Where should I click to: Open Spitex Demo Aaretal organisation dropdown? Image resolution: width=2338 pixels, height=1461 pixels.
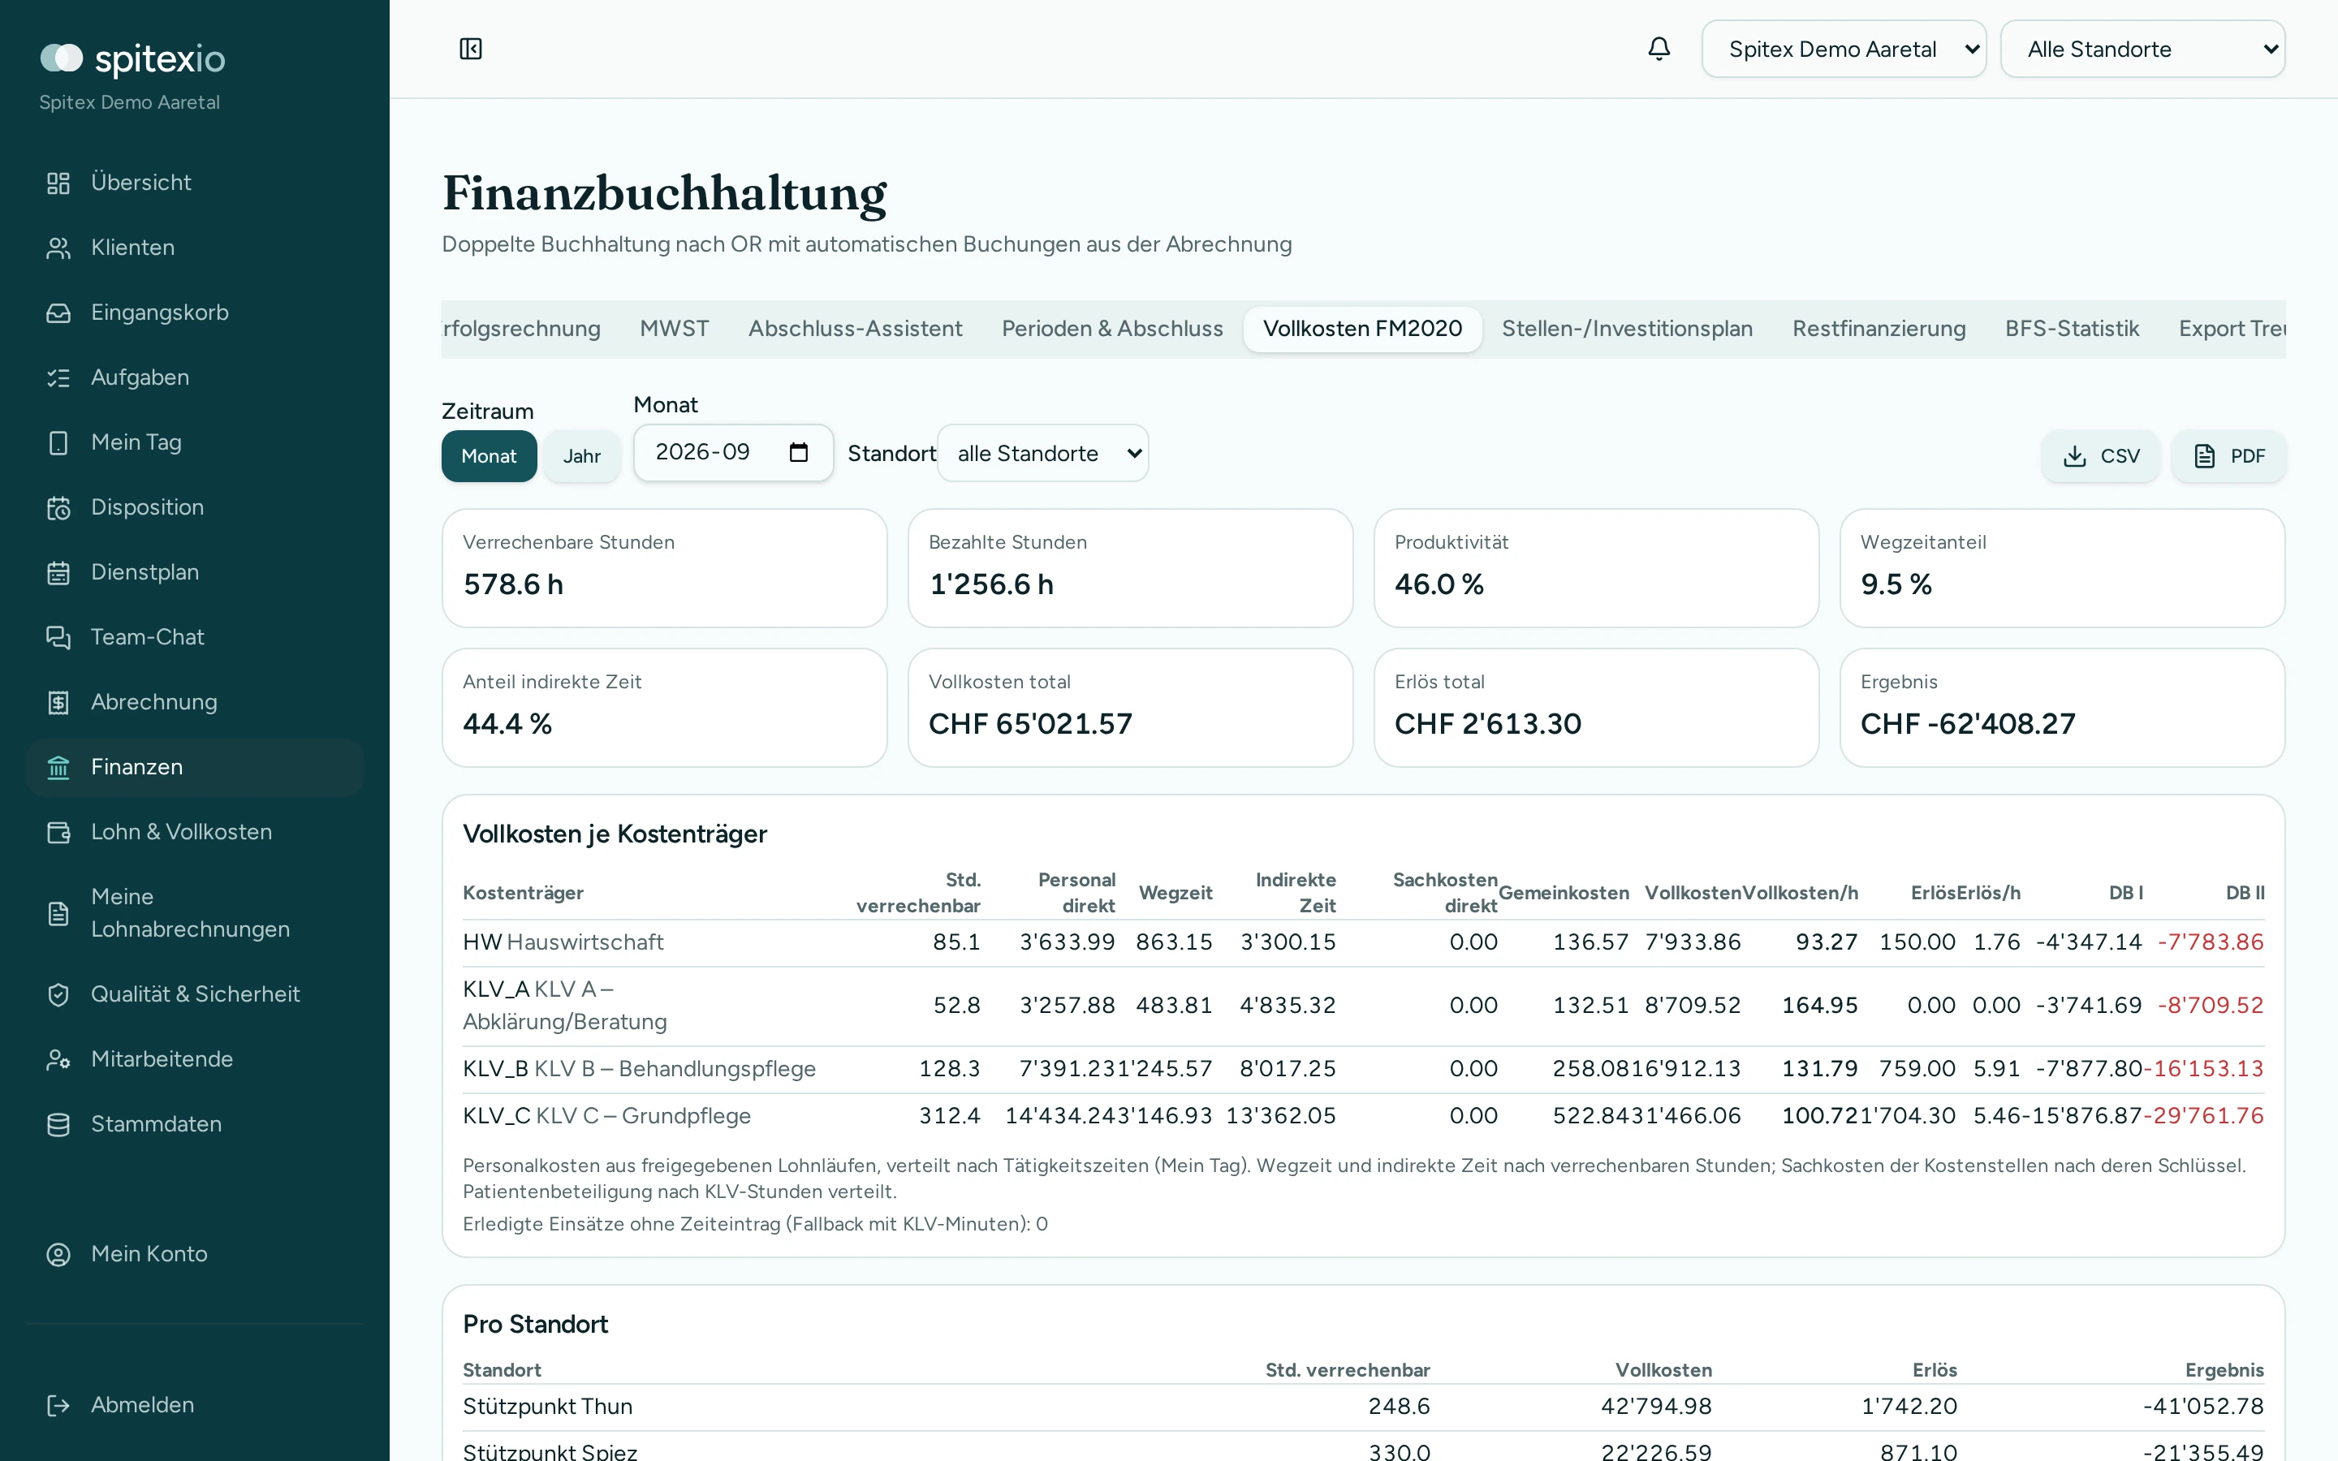pyautogui.click(x=1844, y=49)
